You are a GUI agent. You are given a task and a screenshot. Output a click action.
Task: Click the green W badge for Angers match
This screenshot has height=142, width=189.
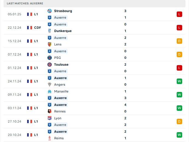[x=179, y=81]
